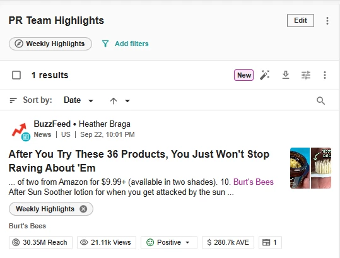Click the PR Team Highlights title
340x258 pixels.
[x=56, y=21]
